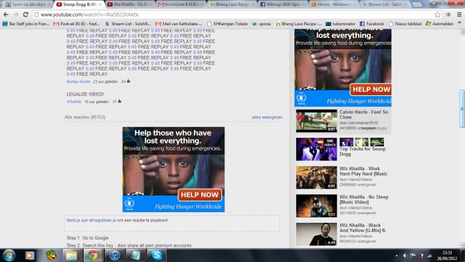465x262 pixels.
Task: Like the LEGALIZE WEED comment thumbs icon
Action: 120,101
